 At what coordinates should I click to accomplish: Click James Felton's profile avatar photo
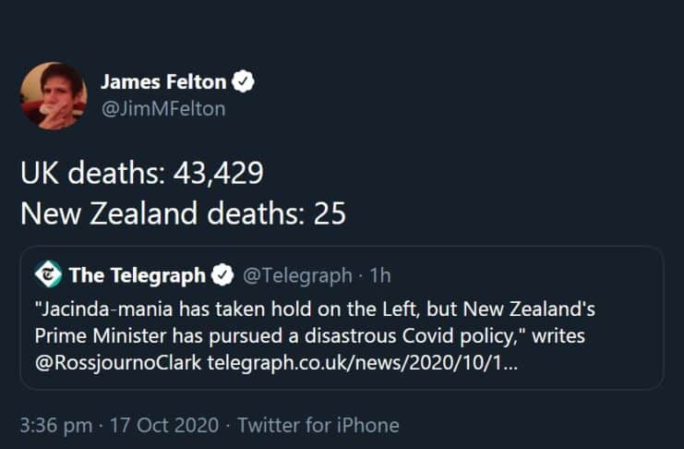point(54,96)
